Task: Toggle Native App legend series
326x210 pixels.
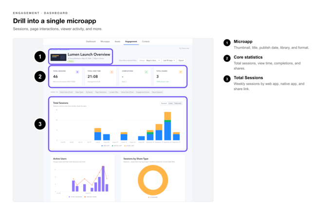Action: 117,146
